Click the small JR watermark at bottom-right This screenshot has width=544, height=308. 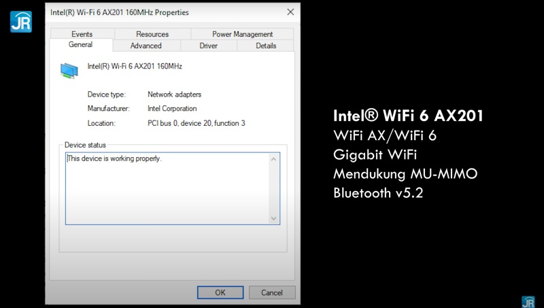pos(528,301)
